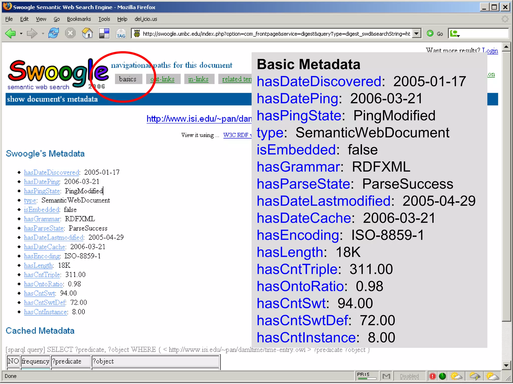The width and height of the screenshot is (513, 384).
Task: Open the Bookmarks menu
Action: pyautogui.click(x=79, y=19)
